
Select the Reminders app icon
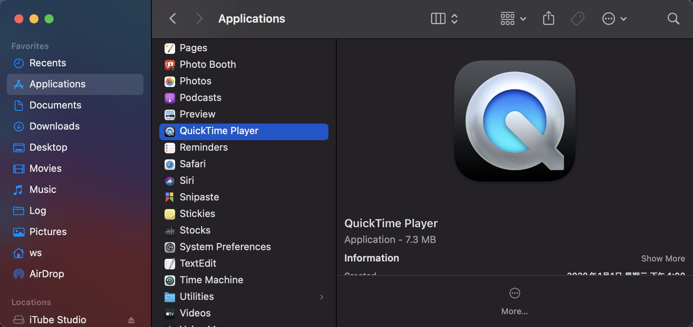pyautogui.click(x=170, y=148)
